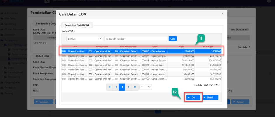275x117 pixels.
Task: Click the notification bell icon
Action: 269,1
